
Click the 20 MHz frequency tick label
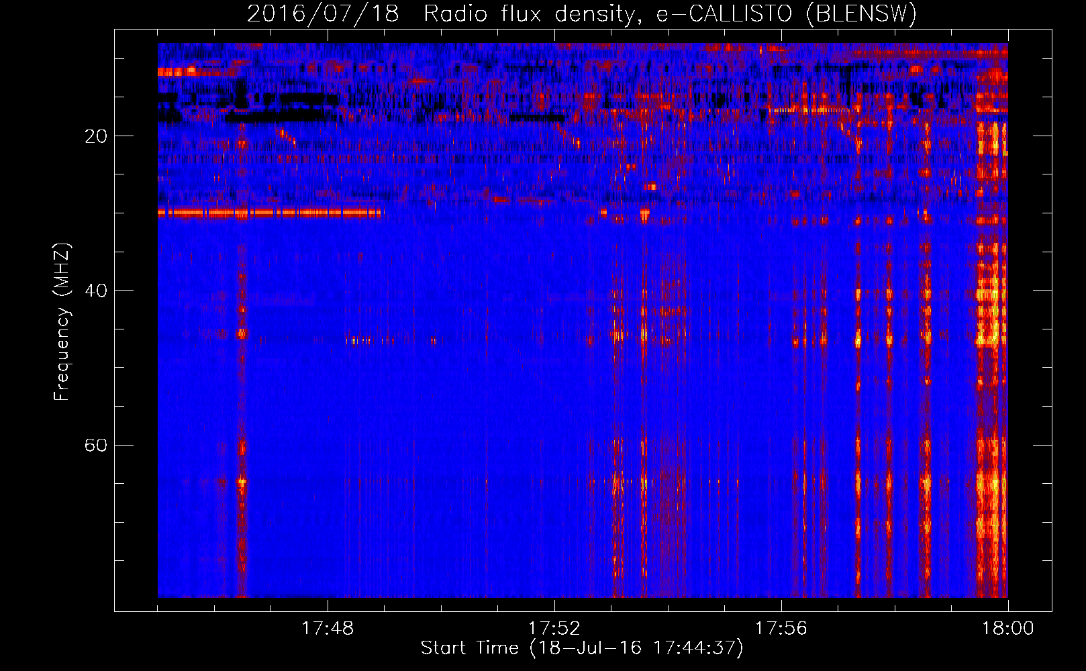tap(96, 136)
